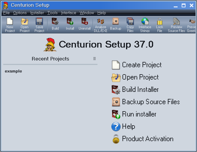Screen dimensions: 197x152
Task: Click the Lock File padlock icon
Action: 160,21
